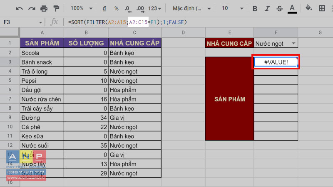Click the Undo icon
The height and width of the screenshot is (187, 333).
tap(19, 8)
